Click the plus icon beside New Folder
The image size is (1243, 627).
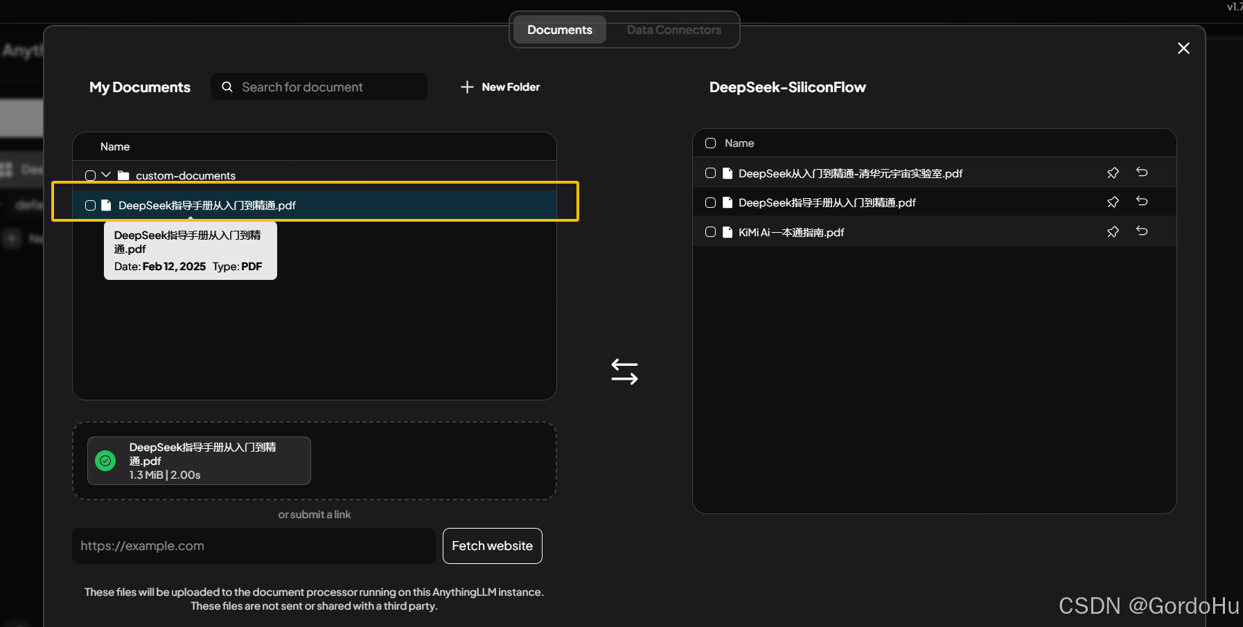467,87
